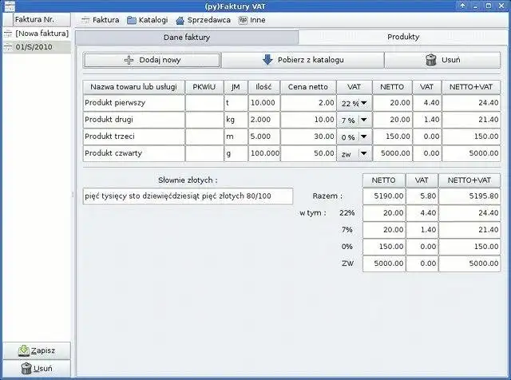
Task: Click Razem VAT value 5.80
Action: point(422,196)
